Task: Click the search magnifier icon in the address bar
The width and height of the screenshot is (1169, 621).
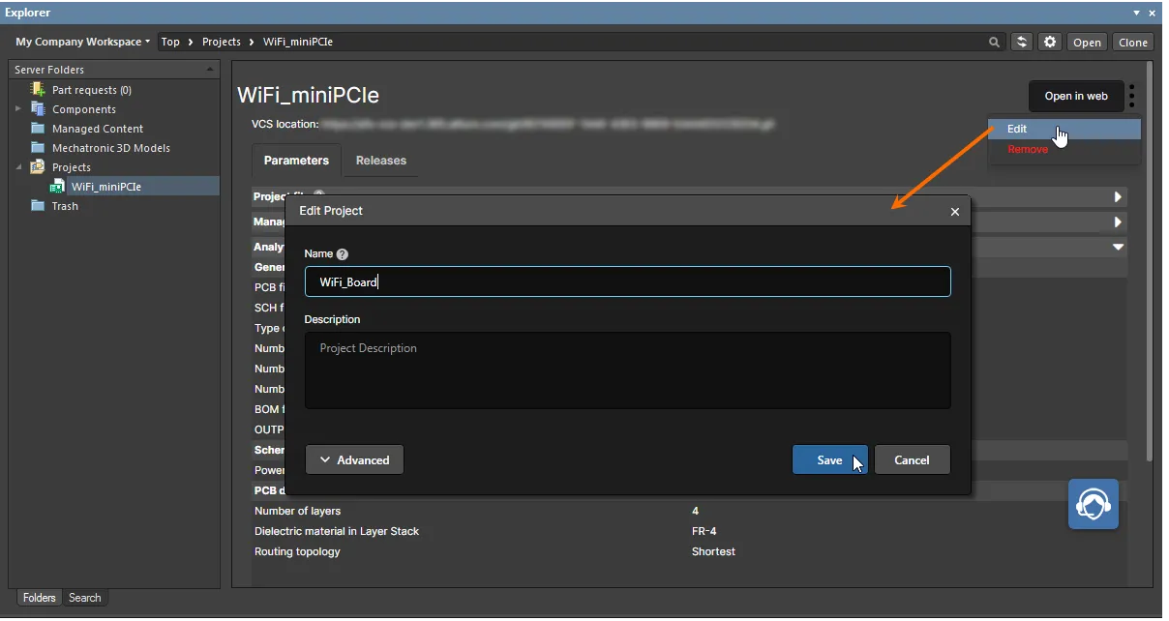Action: click(x=994, y=43)
